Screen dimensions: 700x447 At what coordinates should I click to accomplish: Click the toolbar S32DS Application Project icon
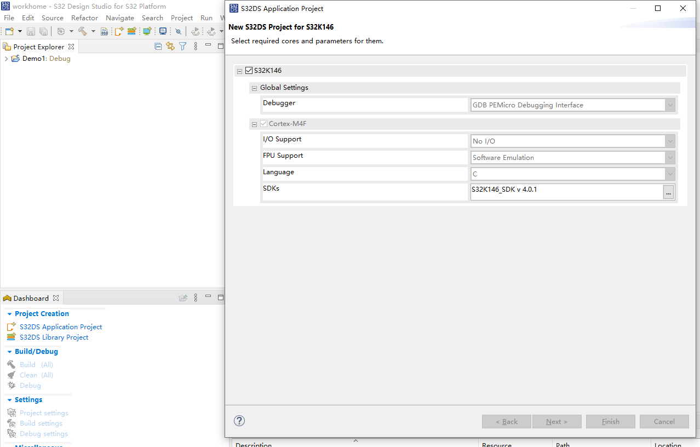(x=119, y=32)
